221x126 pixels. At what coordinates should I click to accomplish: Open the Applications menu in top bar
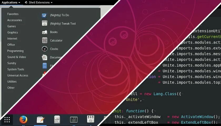point(11,3)
